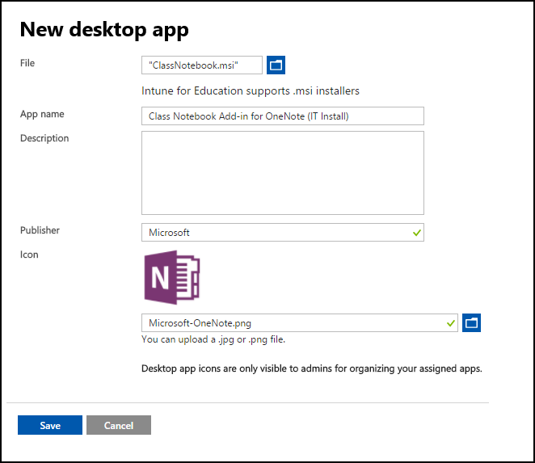Cancel the new desktop app form
This screenshot has width=535, height=463.
[119, 425]
